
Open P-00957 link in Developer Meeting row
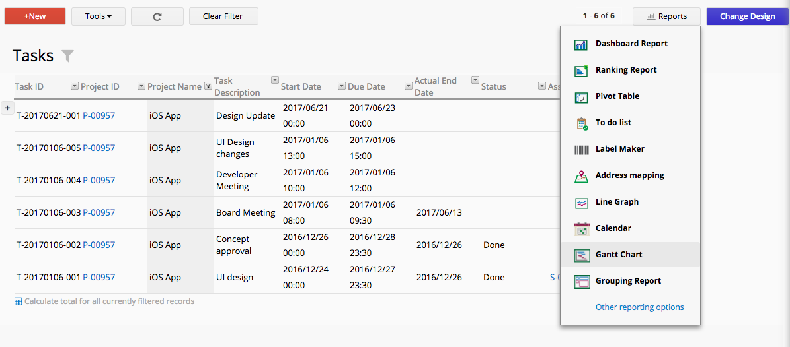tap(99, 180)
